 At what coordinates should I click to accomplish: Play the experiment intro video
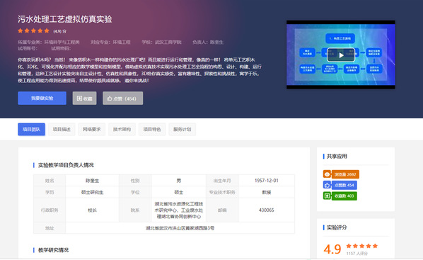[x=341, y=55]
